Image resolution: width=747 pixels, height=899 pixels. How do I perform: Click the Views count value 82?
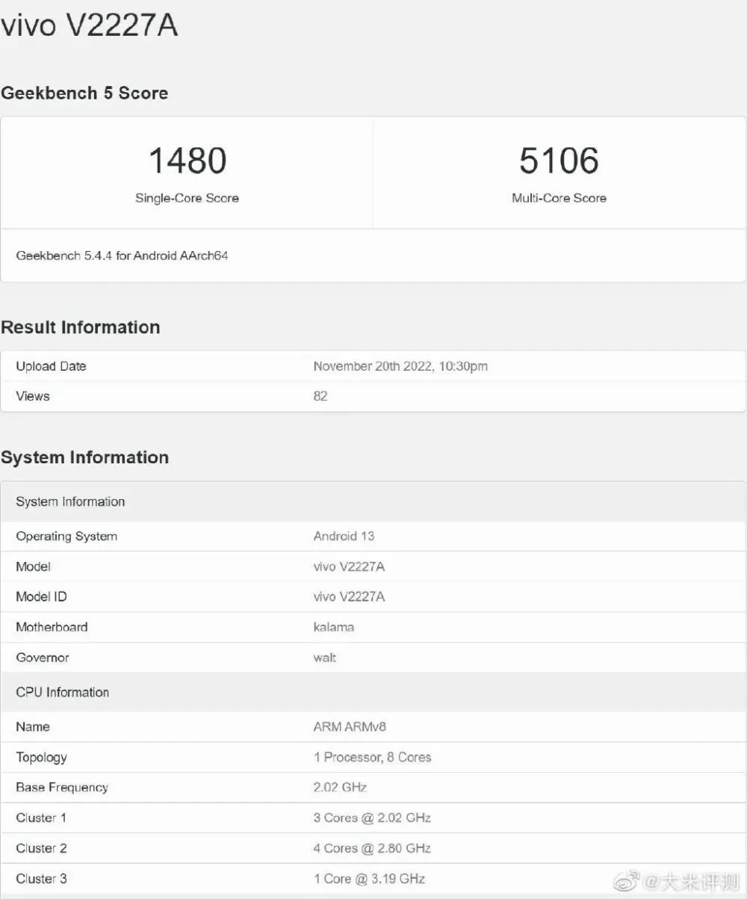320,396
